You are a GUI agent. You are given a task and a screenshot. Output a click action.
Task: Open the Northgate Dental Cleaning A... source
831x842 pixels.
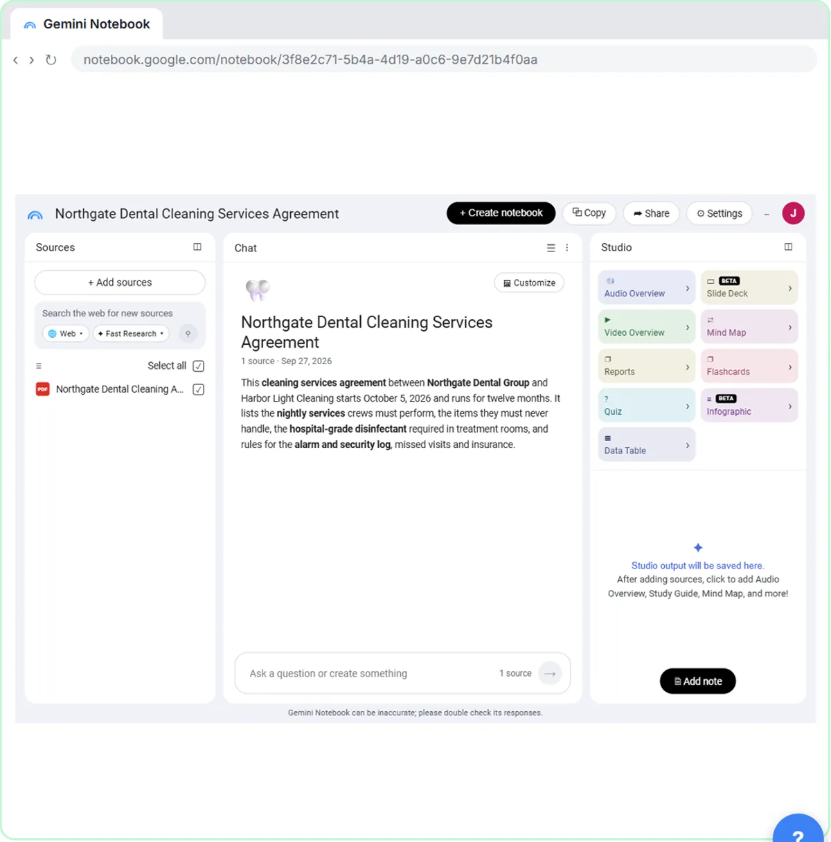(x=120, y=389)
